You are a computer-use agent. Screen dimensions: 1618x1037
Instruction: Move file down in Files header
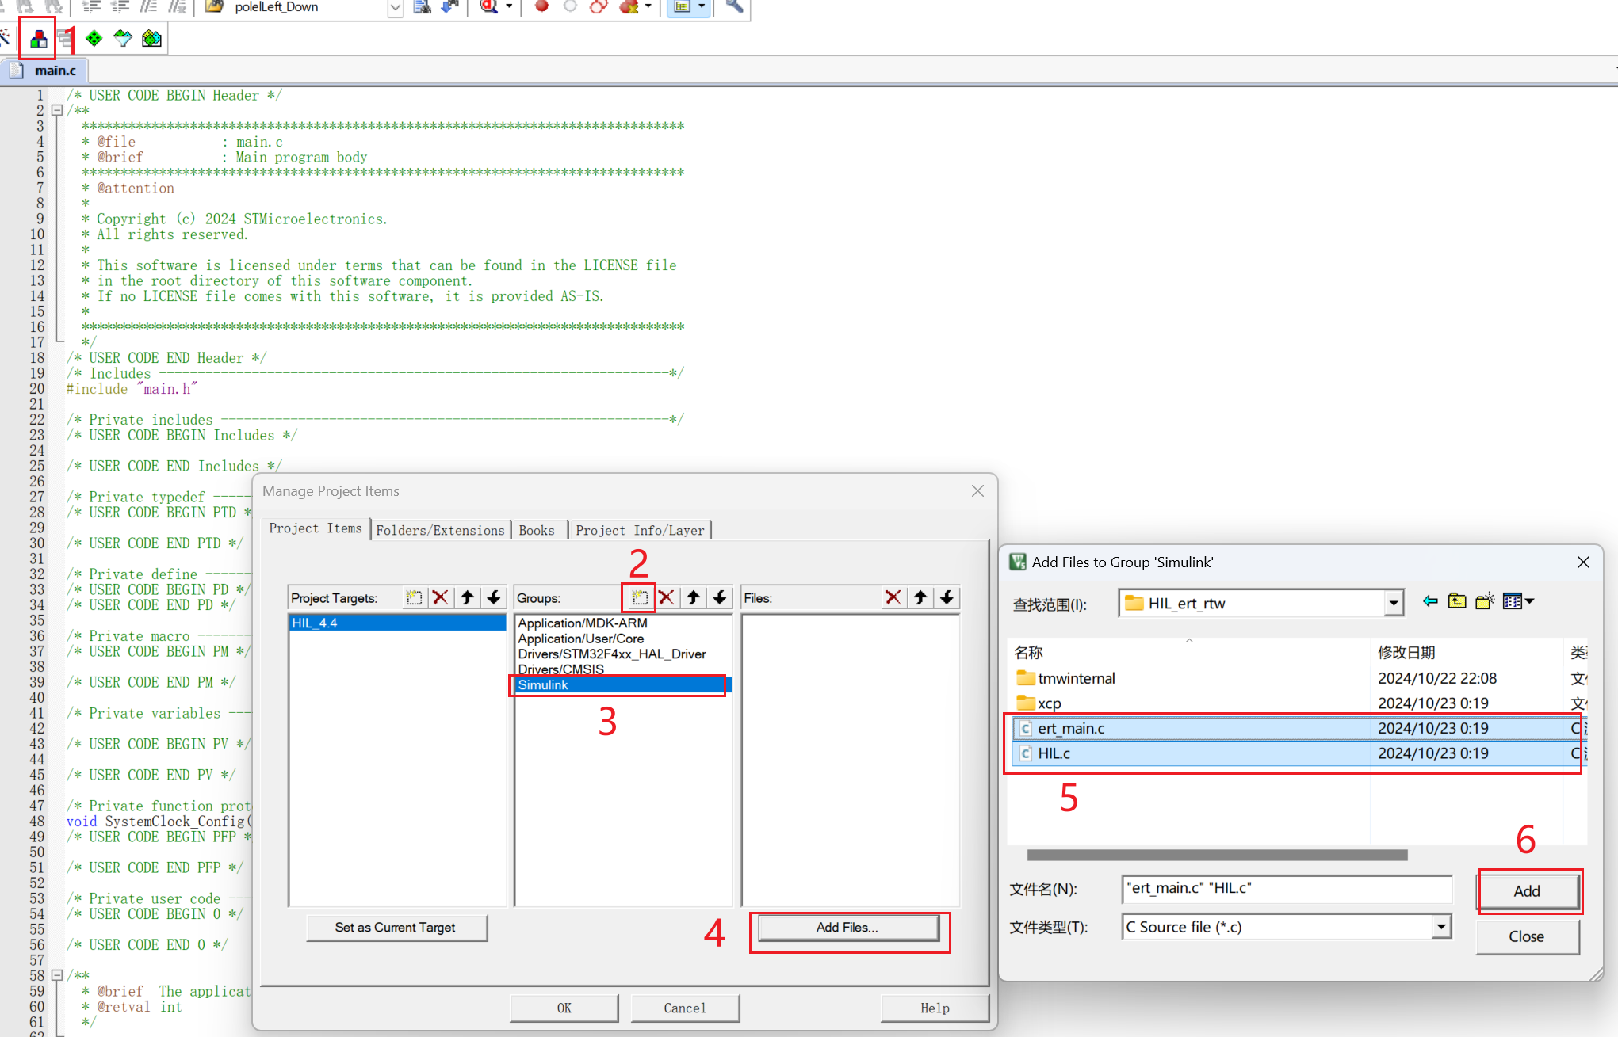pos(947,597)
